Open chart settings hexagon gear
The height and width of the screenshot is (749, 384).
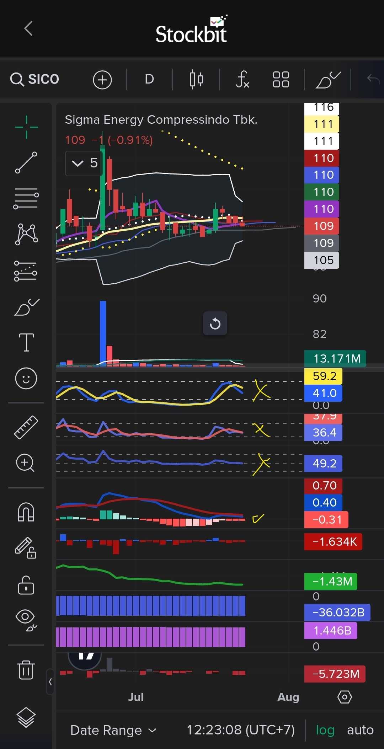[x=345, y=697]
